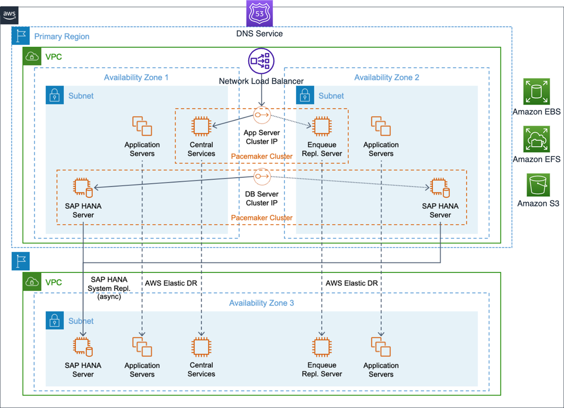Click Application Servers icon in Availability Zone 1

pyautogui.click(x=142, y=126)
